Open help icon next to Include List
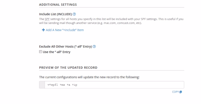Screen dimensions: 201x104 (x=75, y=14)
